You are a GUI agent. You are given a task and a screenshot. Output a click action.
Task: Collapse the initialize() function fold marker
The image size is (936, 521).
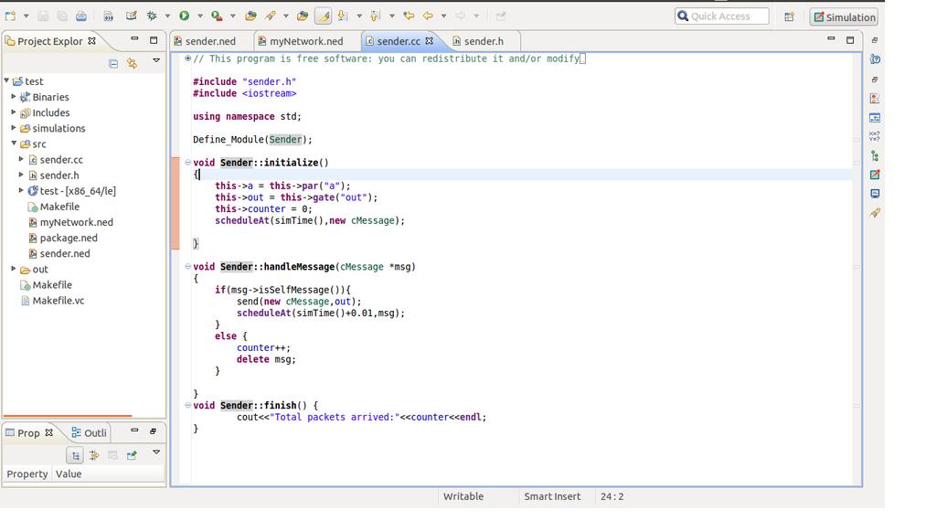coord(187,163)
